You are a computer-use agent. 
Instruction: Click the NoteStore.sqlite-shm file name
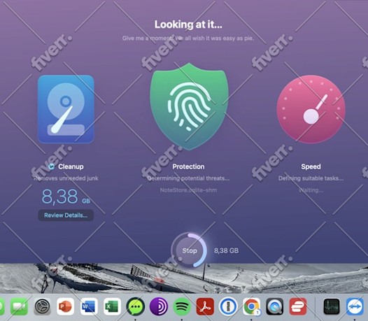coord(188,190)
